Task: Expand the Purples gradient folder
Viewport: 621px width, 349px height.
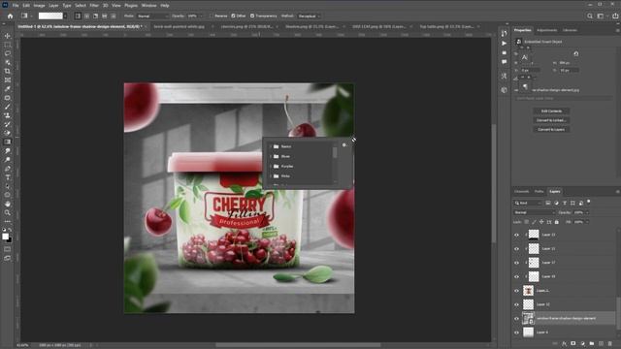Action: click(x=272, y=166)
